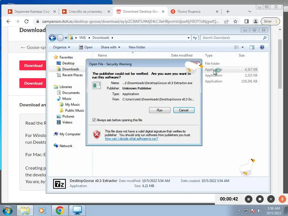This screenshot has height=216, width=288.
Task: Reload the page in Chrome
Action: (26, 21)
